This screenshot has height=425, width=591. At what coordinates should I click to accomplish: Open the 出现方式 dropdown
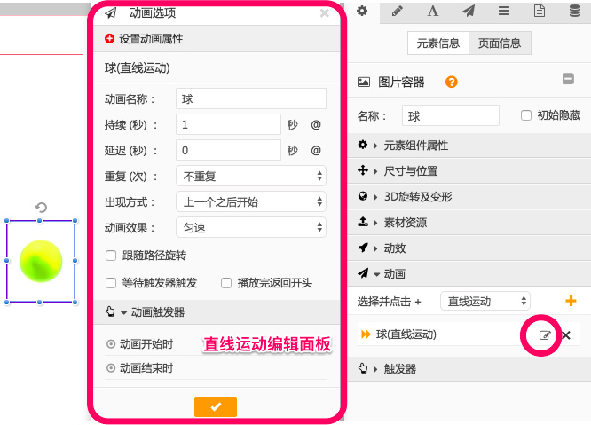[251, 201]
